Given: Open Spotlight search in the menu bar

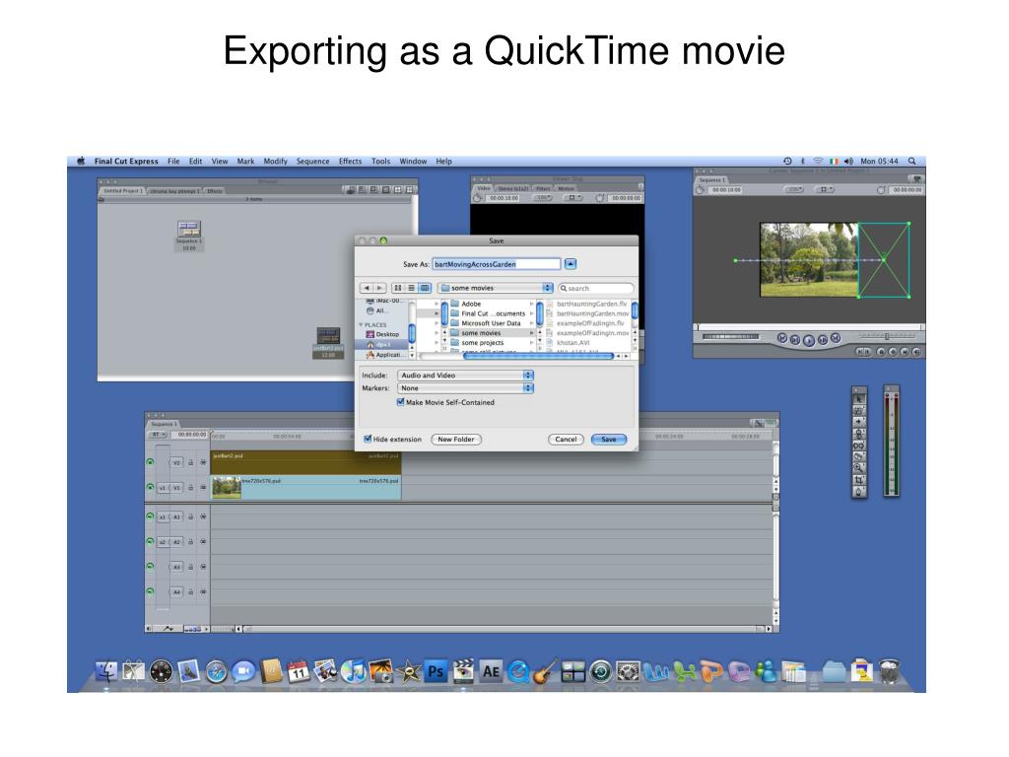Looking at the screenshot, I should point(911,161).
